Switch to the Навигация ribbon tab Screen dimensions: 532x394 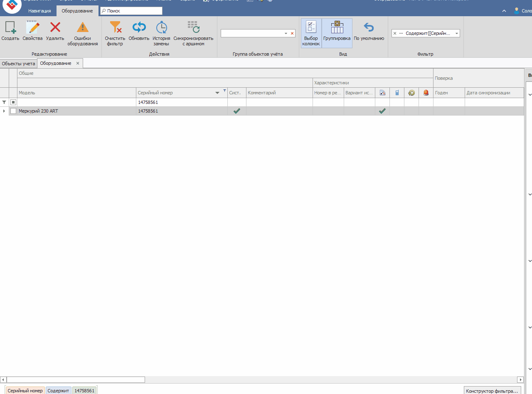pyautogui.click(x=39, y=11)
